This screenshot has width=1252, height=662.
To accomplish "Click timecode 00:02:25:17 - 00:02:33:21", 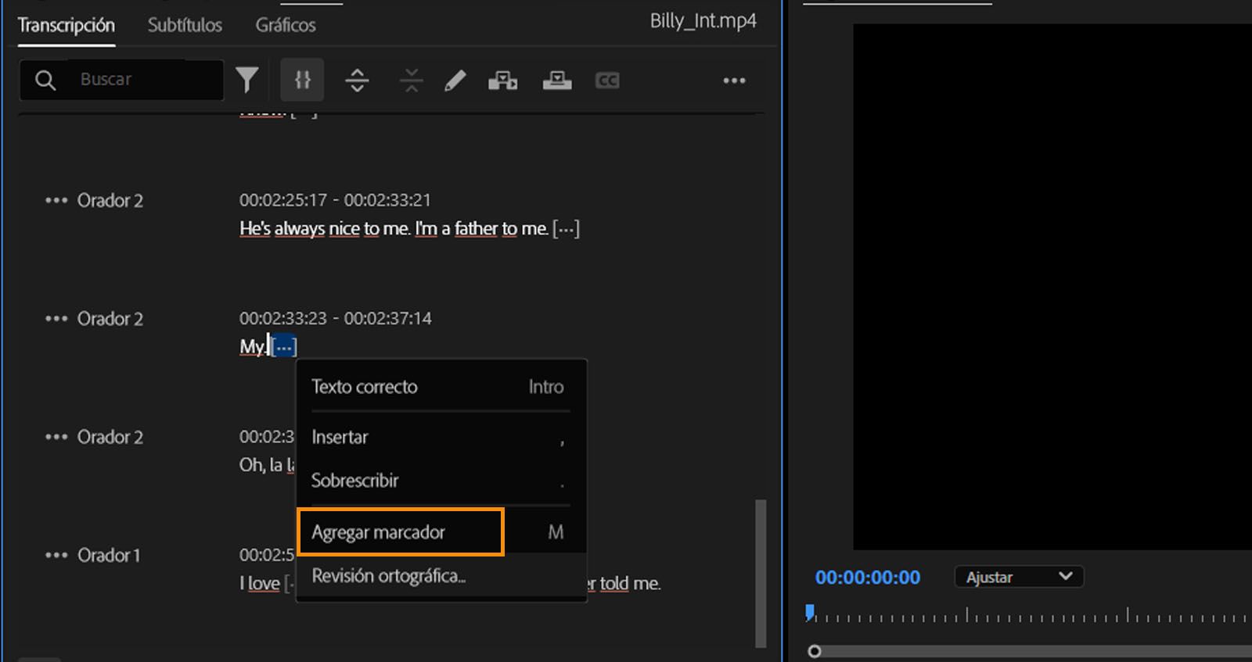I will [x=335, y=200].
